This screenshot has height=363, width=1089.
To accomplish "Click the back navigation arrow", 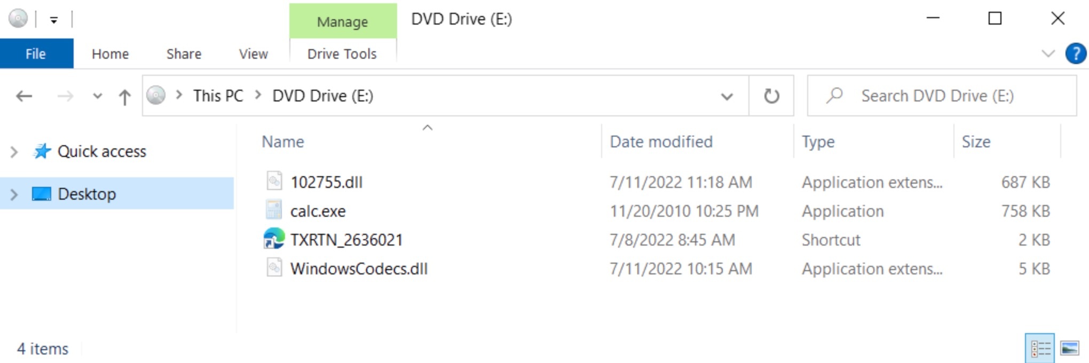I will click(x=23, y=96).
